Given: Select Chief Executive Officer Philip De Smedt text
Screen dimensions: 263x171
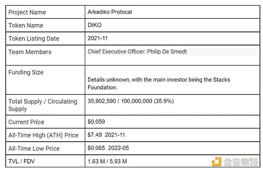Looking at the screenshot, I should point(137,52).
